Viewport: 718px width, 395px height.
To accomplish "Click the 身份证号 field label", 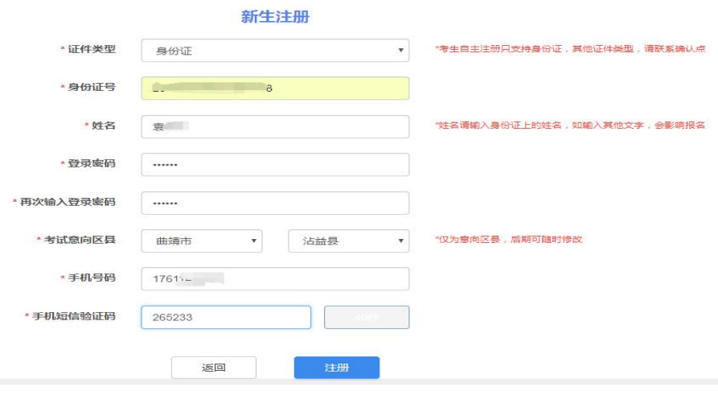I will [91, 88].
